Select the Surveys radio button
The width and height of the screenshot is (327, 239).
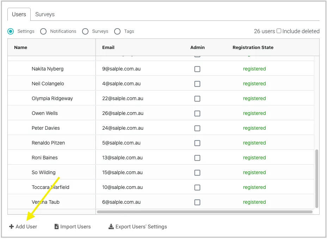85,31
